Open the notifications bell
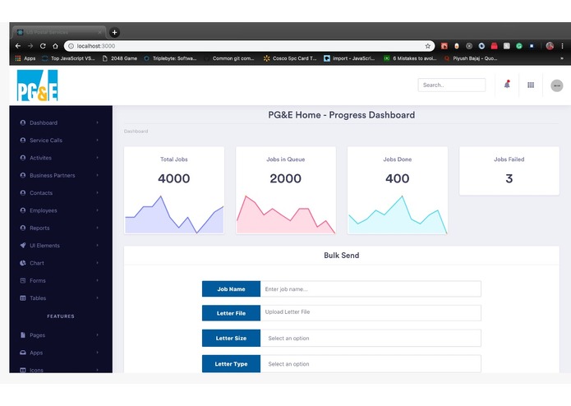This screenshot has height=406, width=571. [x=507, y=85]
